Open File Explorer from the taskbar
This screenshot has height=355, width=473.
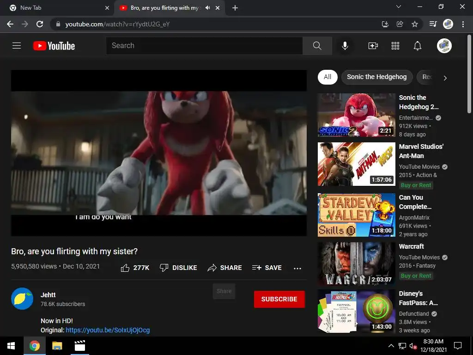click(x=57, y=346)
